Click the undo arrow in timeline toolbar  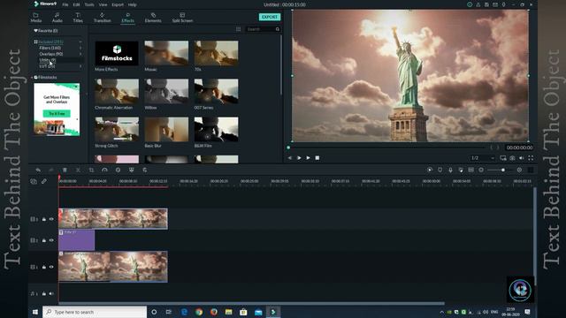[38, 170]
